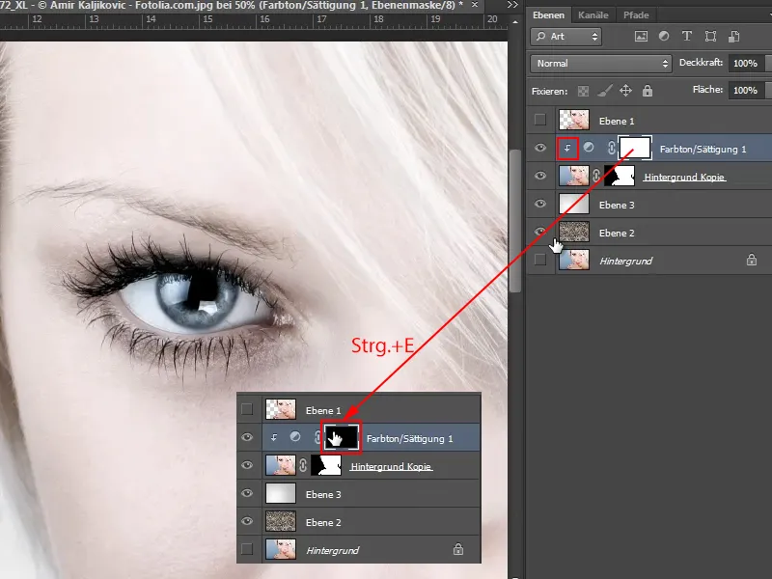Lock all padlock icon next to Fixieren
772x579 pixels.
point(648,91)
